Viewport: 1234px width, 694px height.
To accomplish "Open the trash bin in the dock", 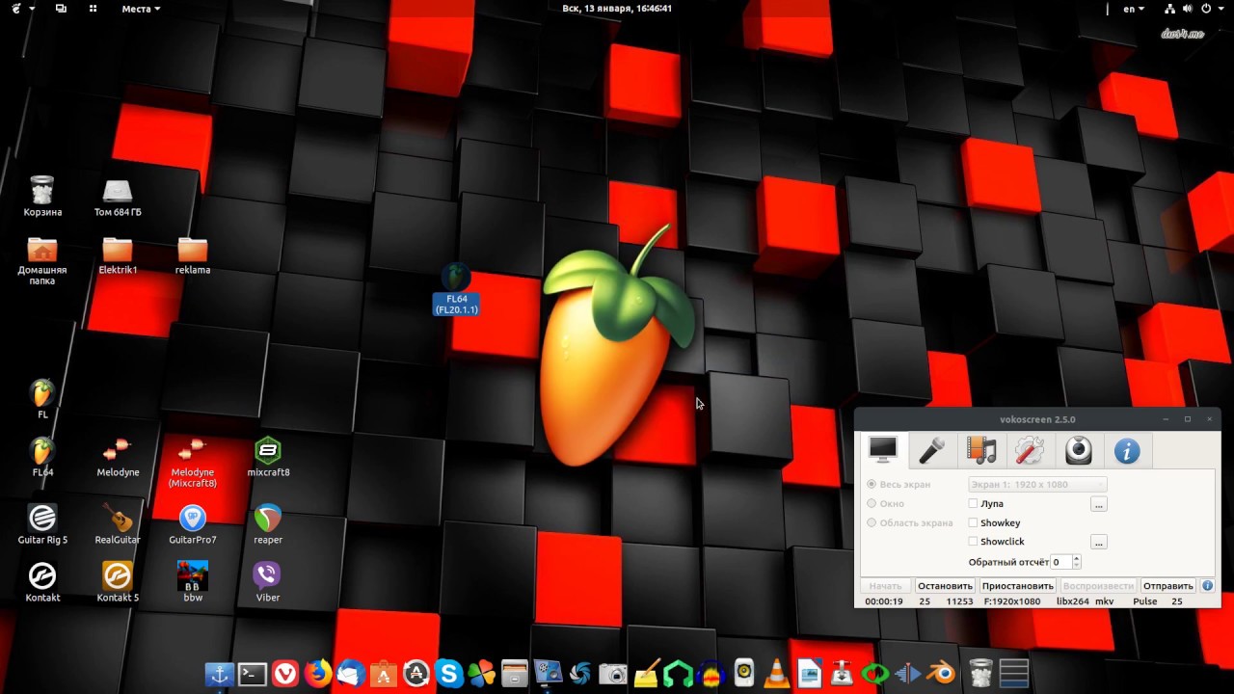I will [980, 674].
